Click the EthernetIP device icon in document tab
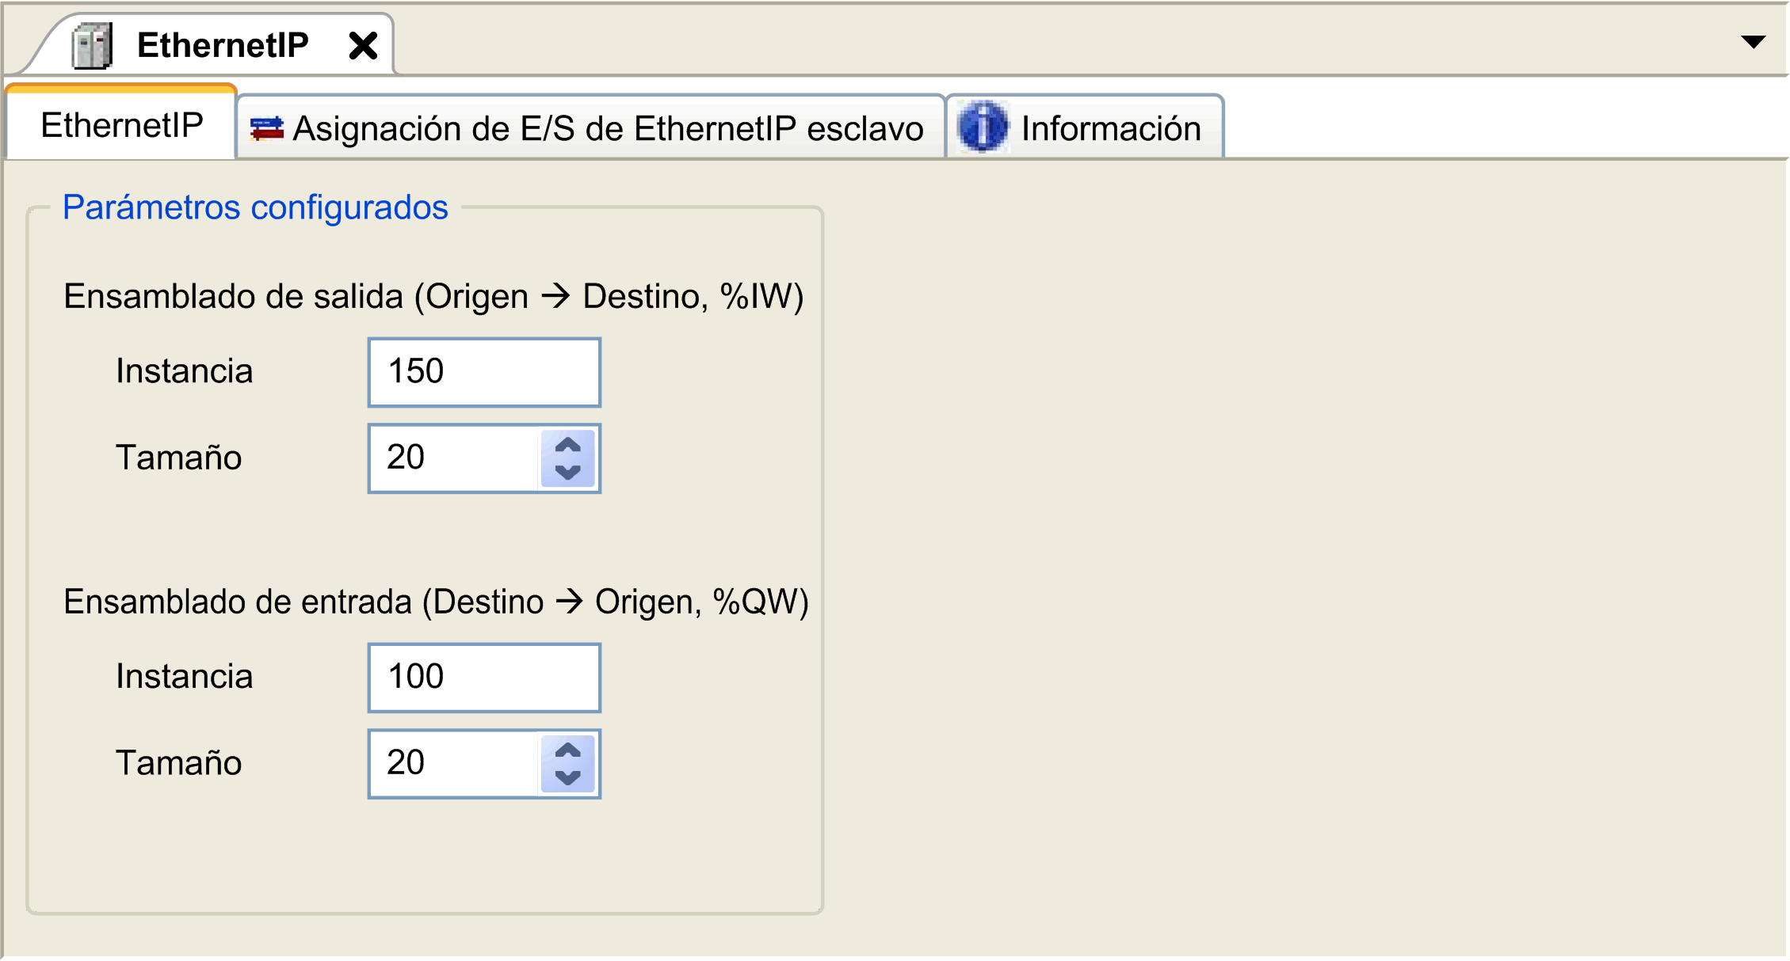1790x961 pixels. coord(92,46)
